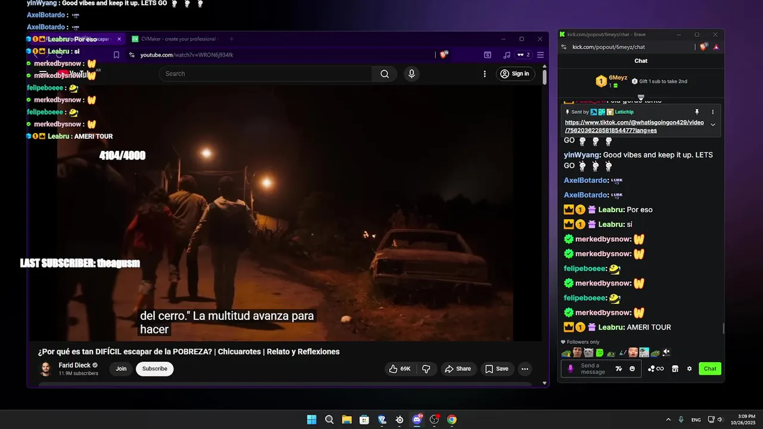Open Letichip profile from pinned message
This screenshot has width=763, height=429.
tap(624, 112)
